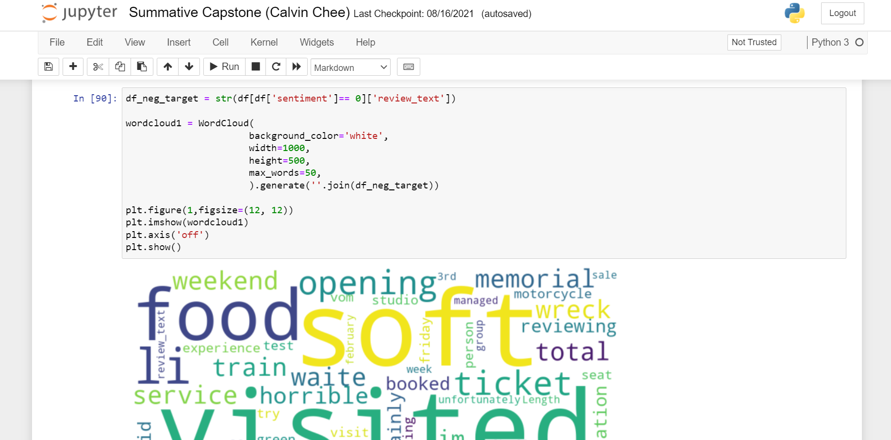Click the Logout button
Screen dimensions: 891x440
[x=842, y=13]
